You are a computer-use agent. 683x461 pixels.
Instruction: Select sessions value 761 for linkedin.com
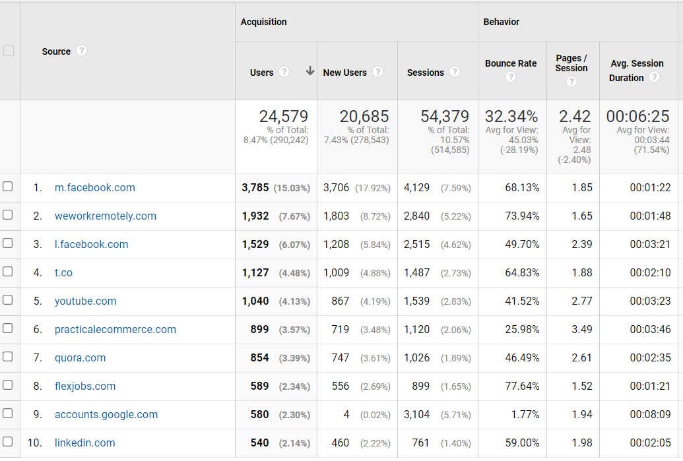pyautogui.click(x=420, y=443)
